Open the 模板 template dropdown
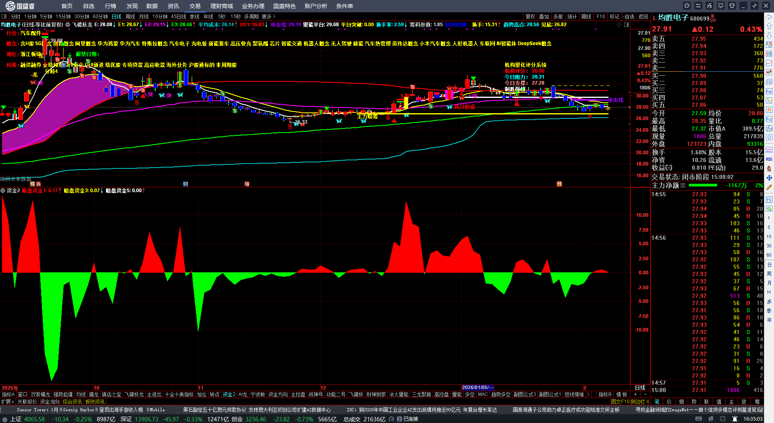The image size is (774, 423). coord(622,394)
